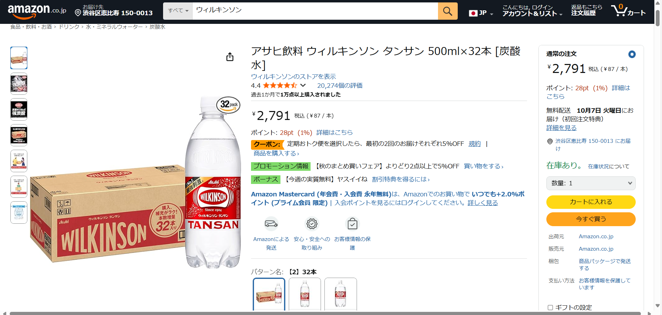
Task: Open the JP language selector
Action: click(x=481, y=13)
